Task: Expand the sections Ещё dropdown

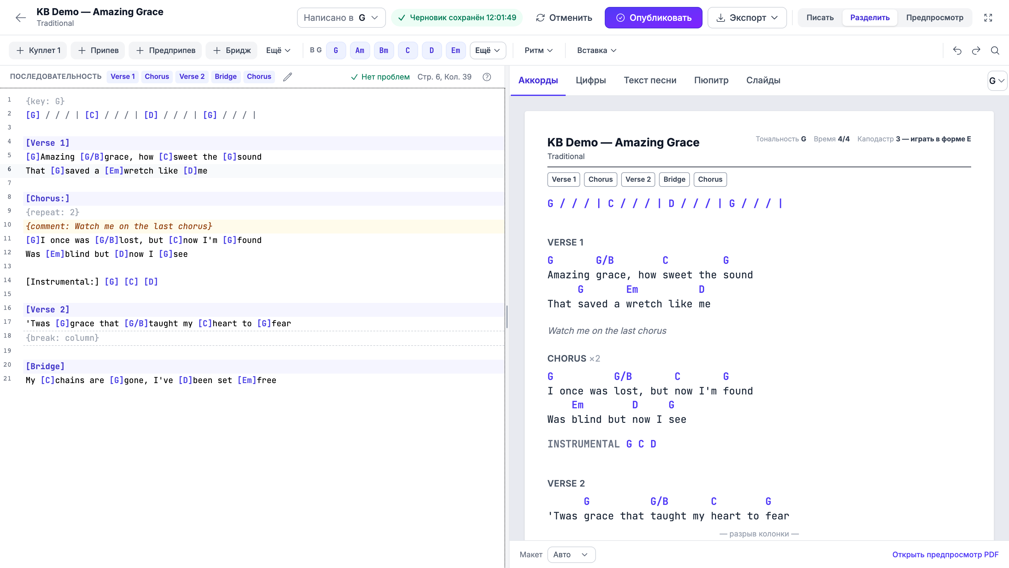Action: point(278,50)
